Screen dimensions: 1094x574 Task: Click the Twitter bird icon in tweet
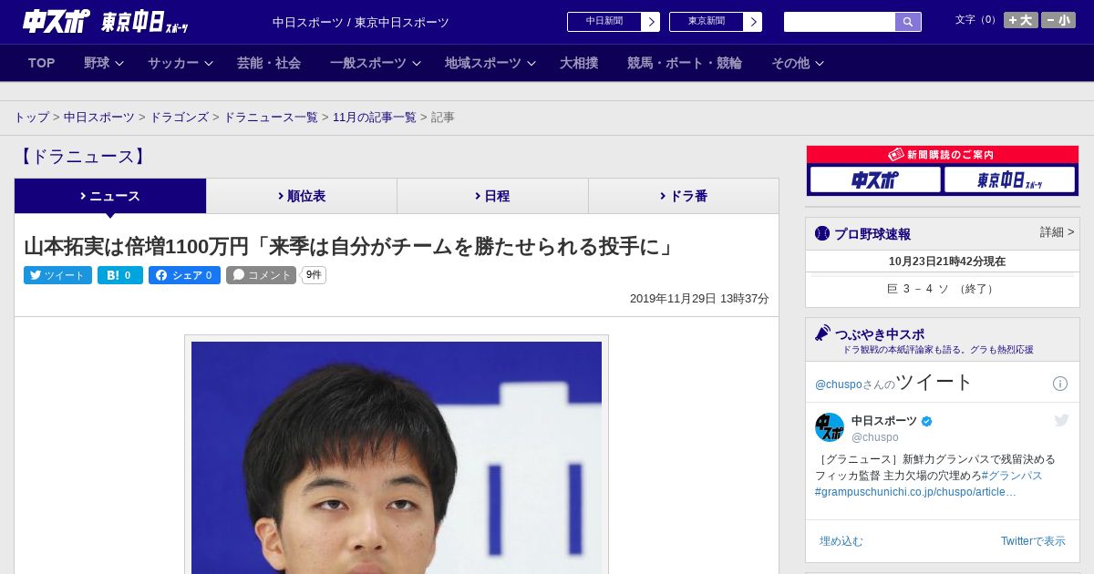point(1061,420)
